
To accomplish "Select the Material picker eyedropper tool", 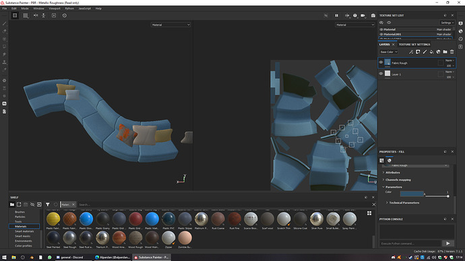I will point(5,70).
